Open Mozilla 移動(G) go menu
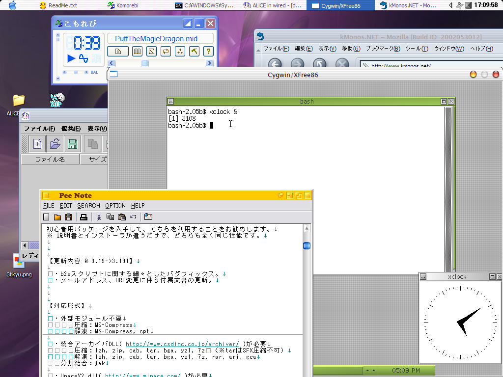The height and width of the screenshot is (377, 503). (x=351, y=49)
